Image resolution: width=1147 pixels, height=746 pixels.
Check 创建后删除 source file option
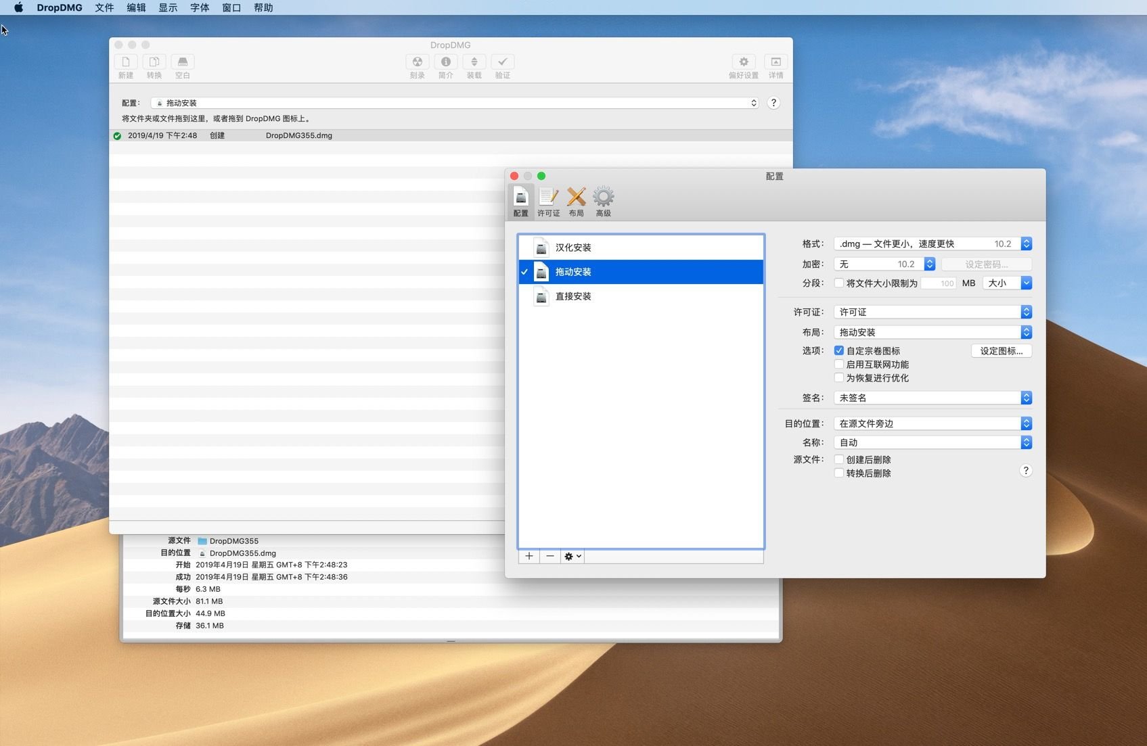[839, 460]
